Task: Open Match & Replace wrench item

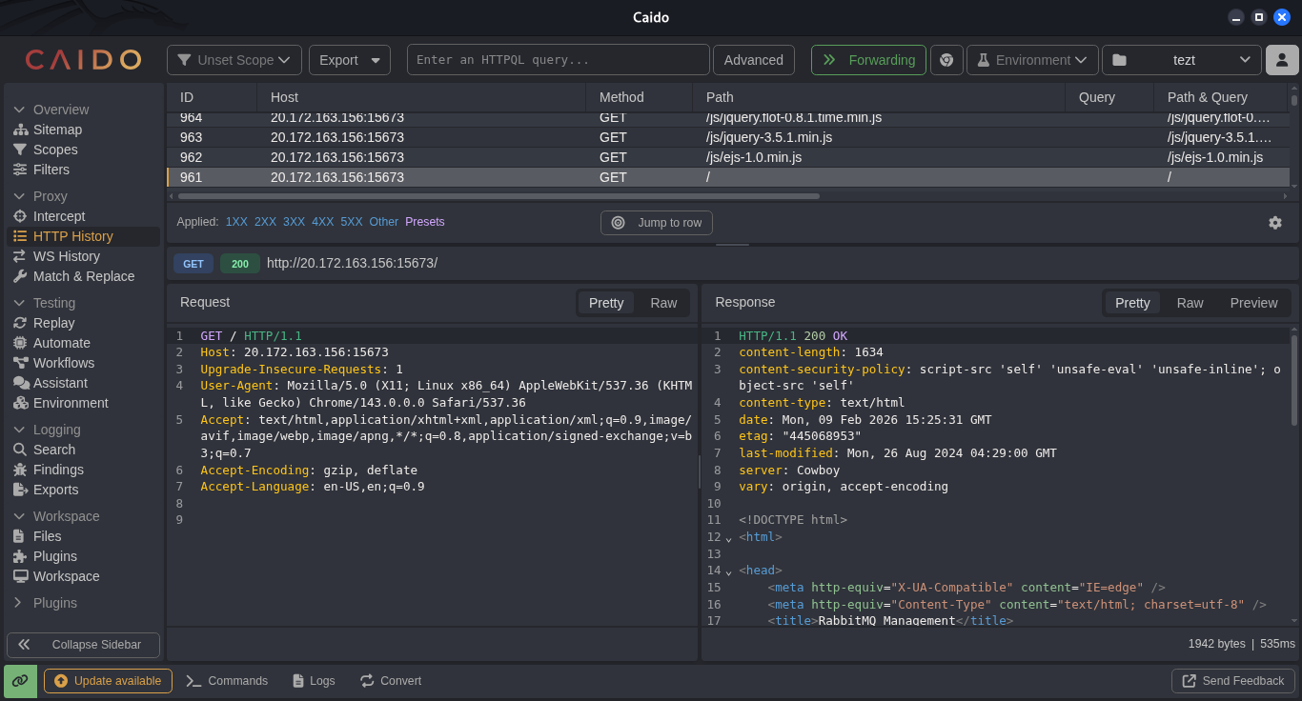Action: [84, 276]
